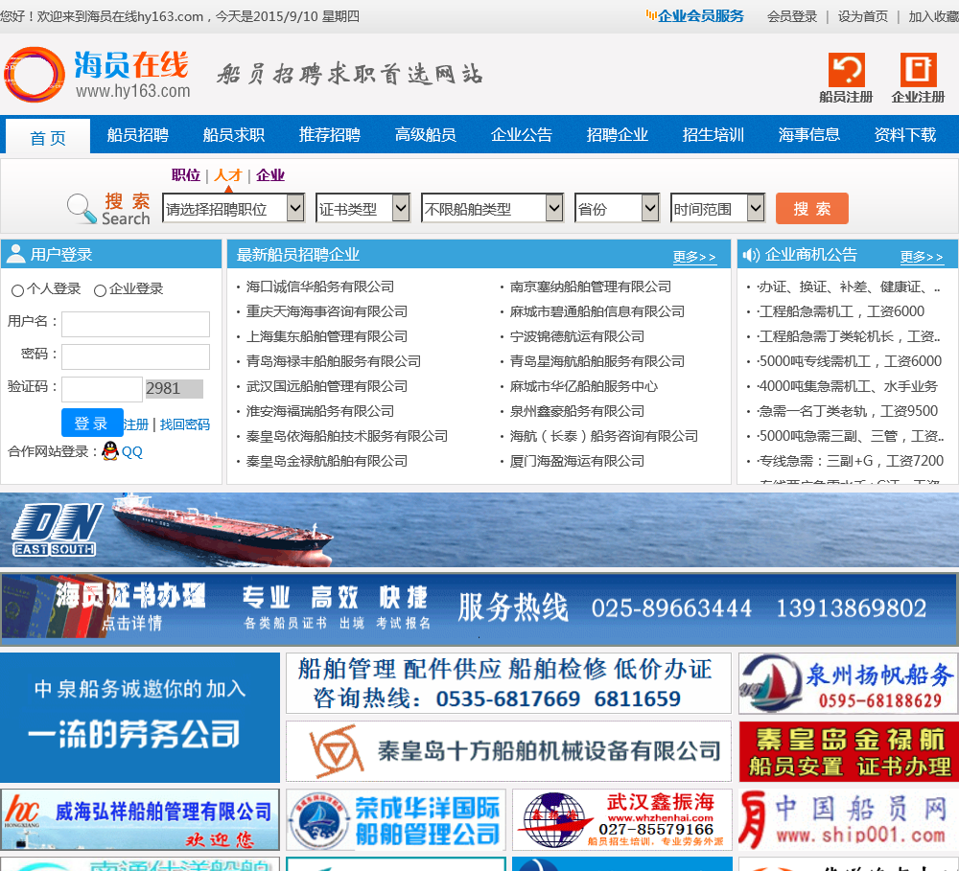Open the 证书类型 dropdown
Image resolution: width=959 pixels, height=871 pixels.
coord(363,209)
